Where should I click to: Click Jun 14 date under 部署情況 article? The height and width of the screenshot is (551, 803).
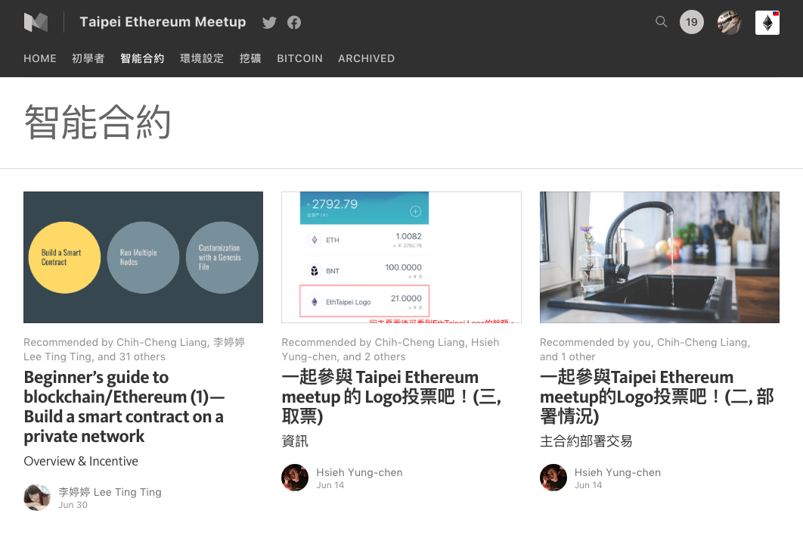588,485
